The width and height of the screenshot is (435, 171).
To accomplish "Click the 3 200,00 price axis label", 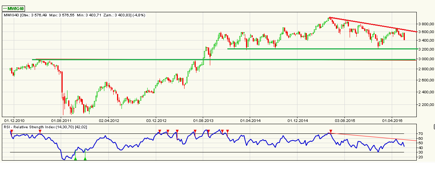I will [426, 49].
